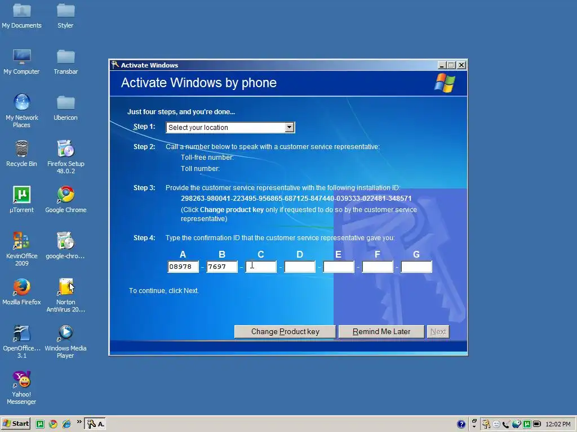Click confirmation ID field E
Image resolution: width=577 pixels, height=432 pixels.
click(x=339, y=266)
